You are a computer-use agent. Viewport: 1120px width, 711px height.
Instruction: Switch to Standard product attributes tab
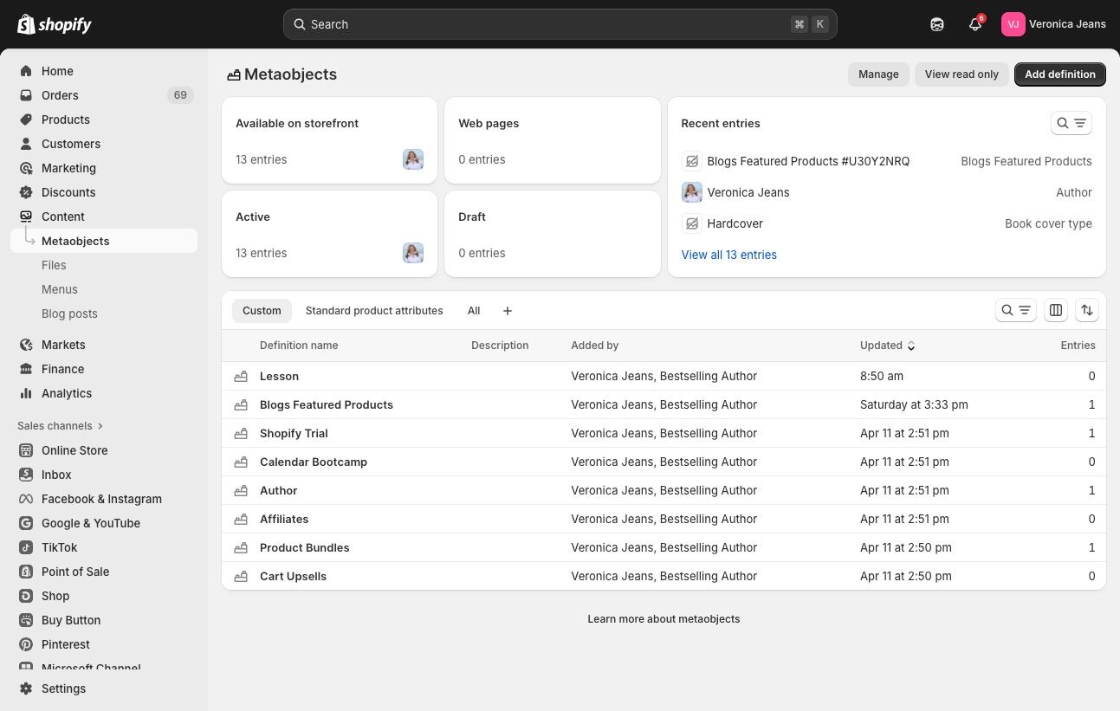pos(374,311)
